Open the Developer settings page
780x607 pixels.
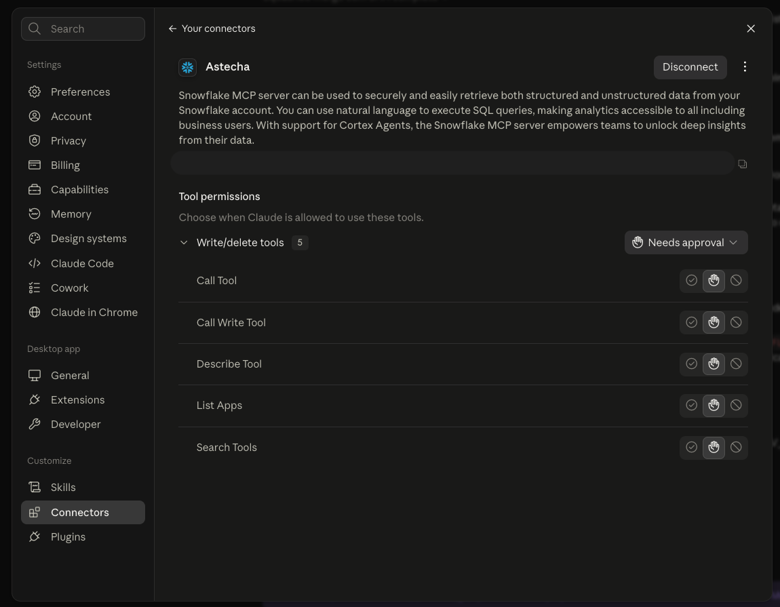pos(83,424)
